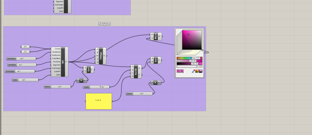The width and height of the screenshot is (312, 135).
Task: Select the Extr component beside the MP component
Action: 89,69
